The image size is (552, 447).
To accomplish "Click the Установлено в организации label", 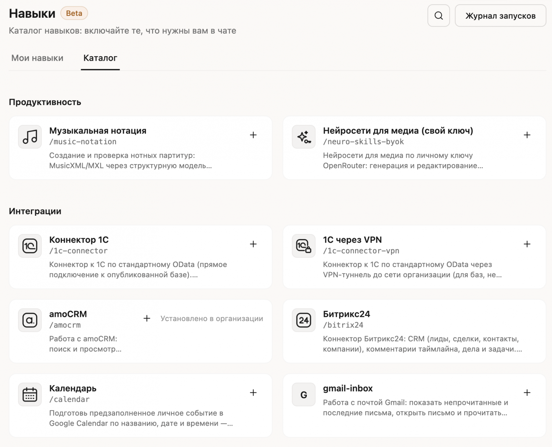I will (212, 319).
